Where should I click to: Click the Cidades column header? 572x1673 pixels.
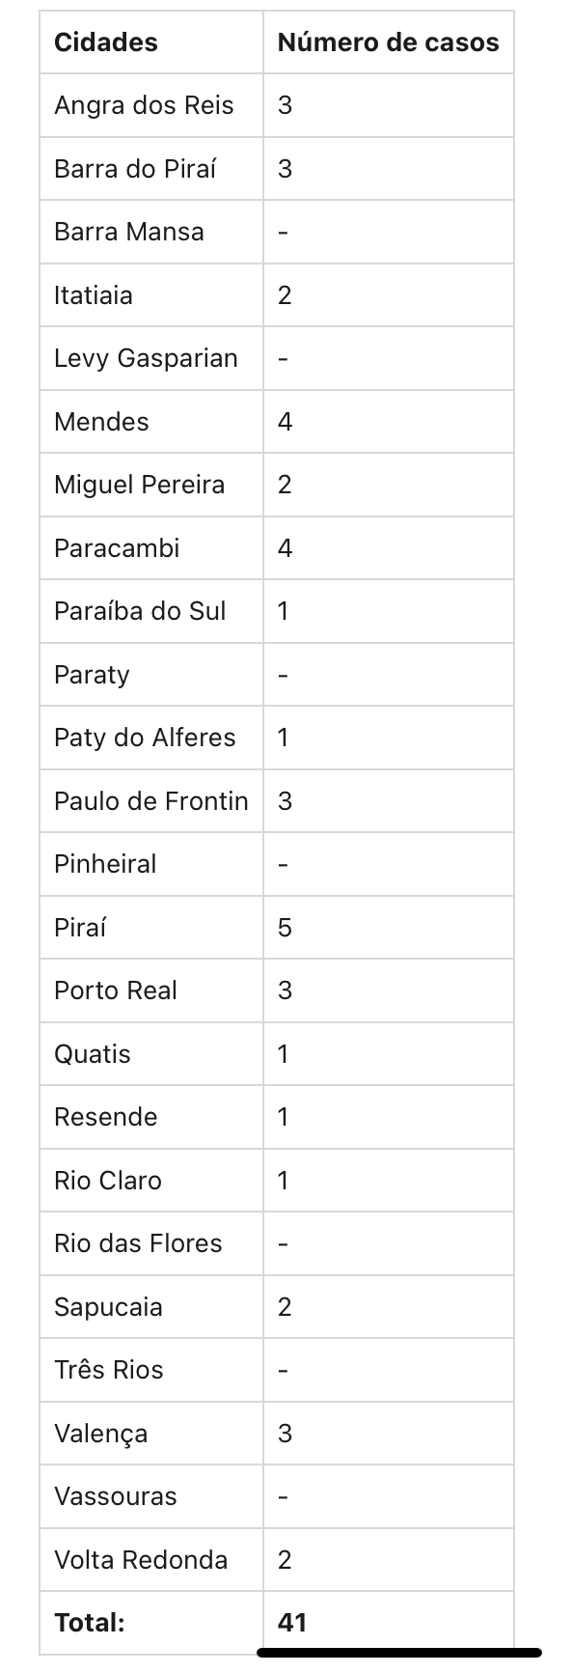coord(151,42)
